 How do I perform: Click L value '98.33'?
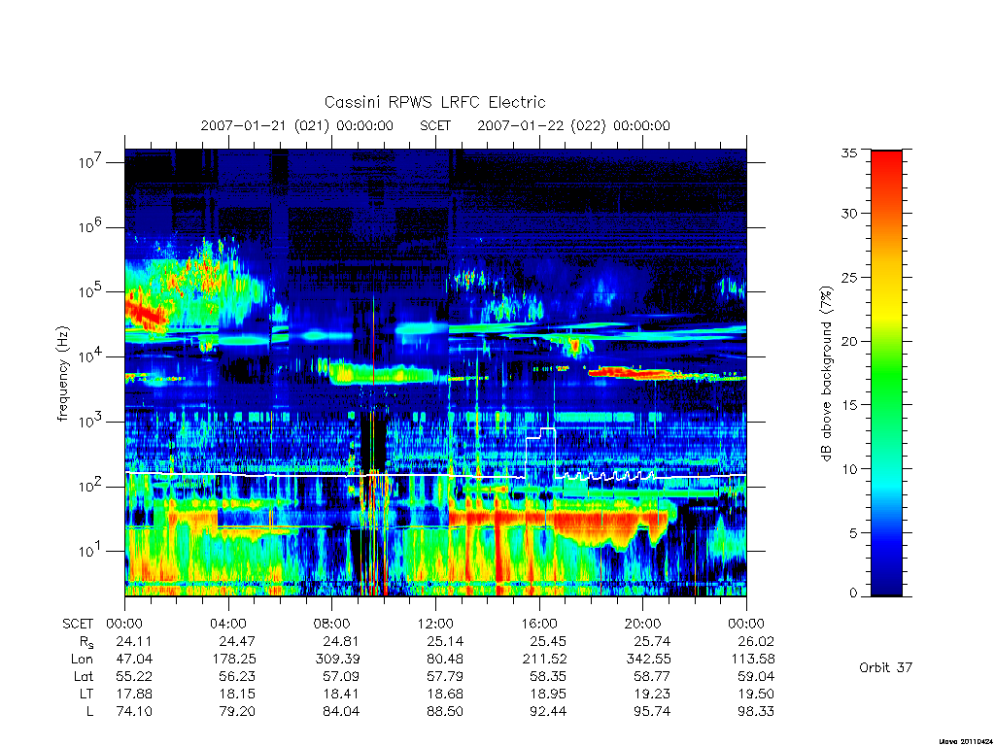coord(756,711)
